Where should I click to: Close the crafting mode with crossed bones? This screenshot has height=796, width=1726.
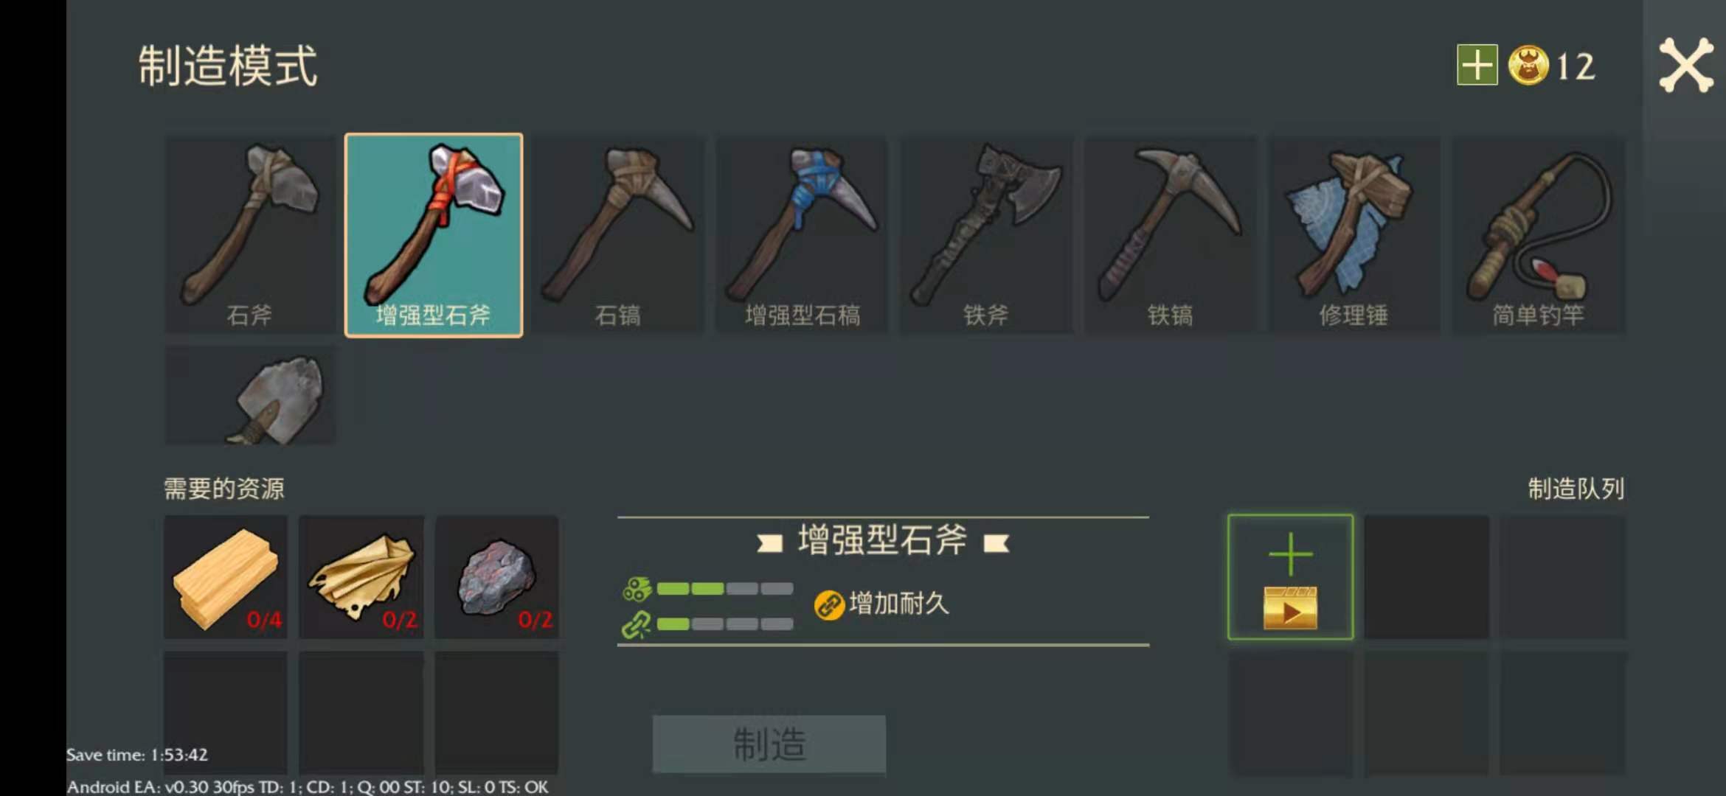(x=1685, y=65)
